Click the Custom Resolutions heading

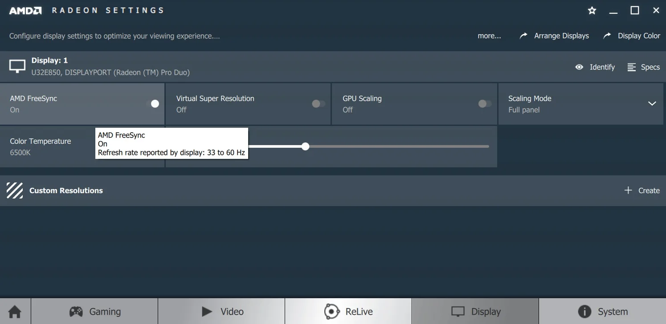[66, 190]
